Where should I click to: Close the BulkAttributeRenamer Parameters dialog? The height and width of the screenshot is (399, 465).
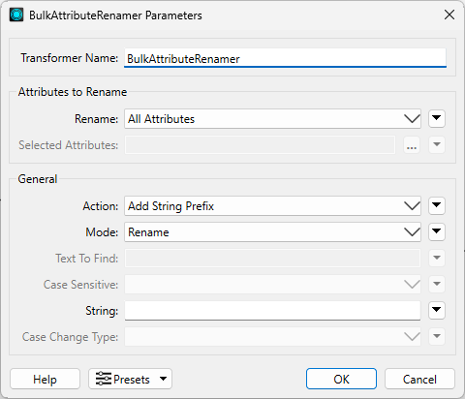[x=449, y=15]
